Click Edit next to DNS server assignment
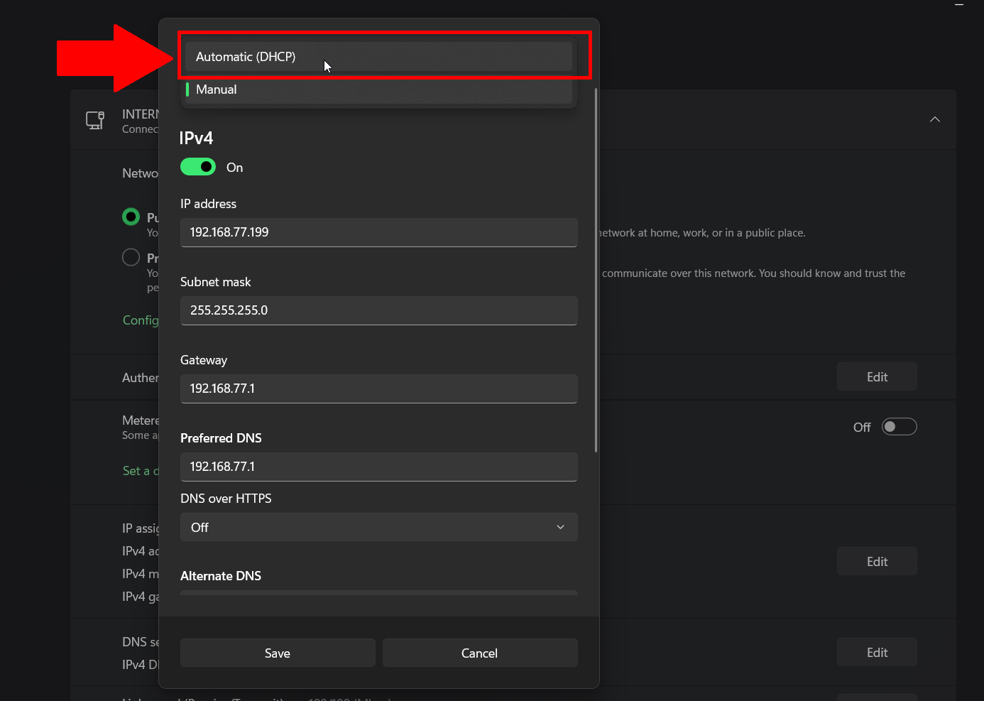 coord(877,653)
